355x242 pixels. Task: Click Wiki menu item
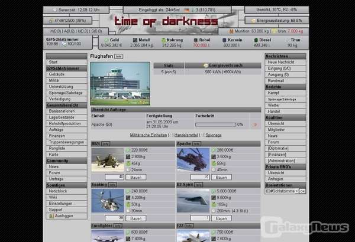tap(66, 197)
